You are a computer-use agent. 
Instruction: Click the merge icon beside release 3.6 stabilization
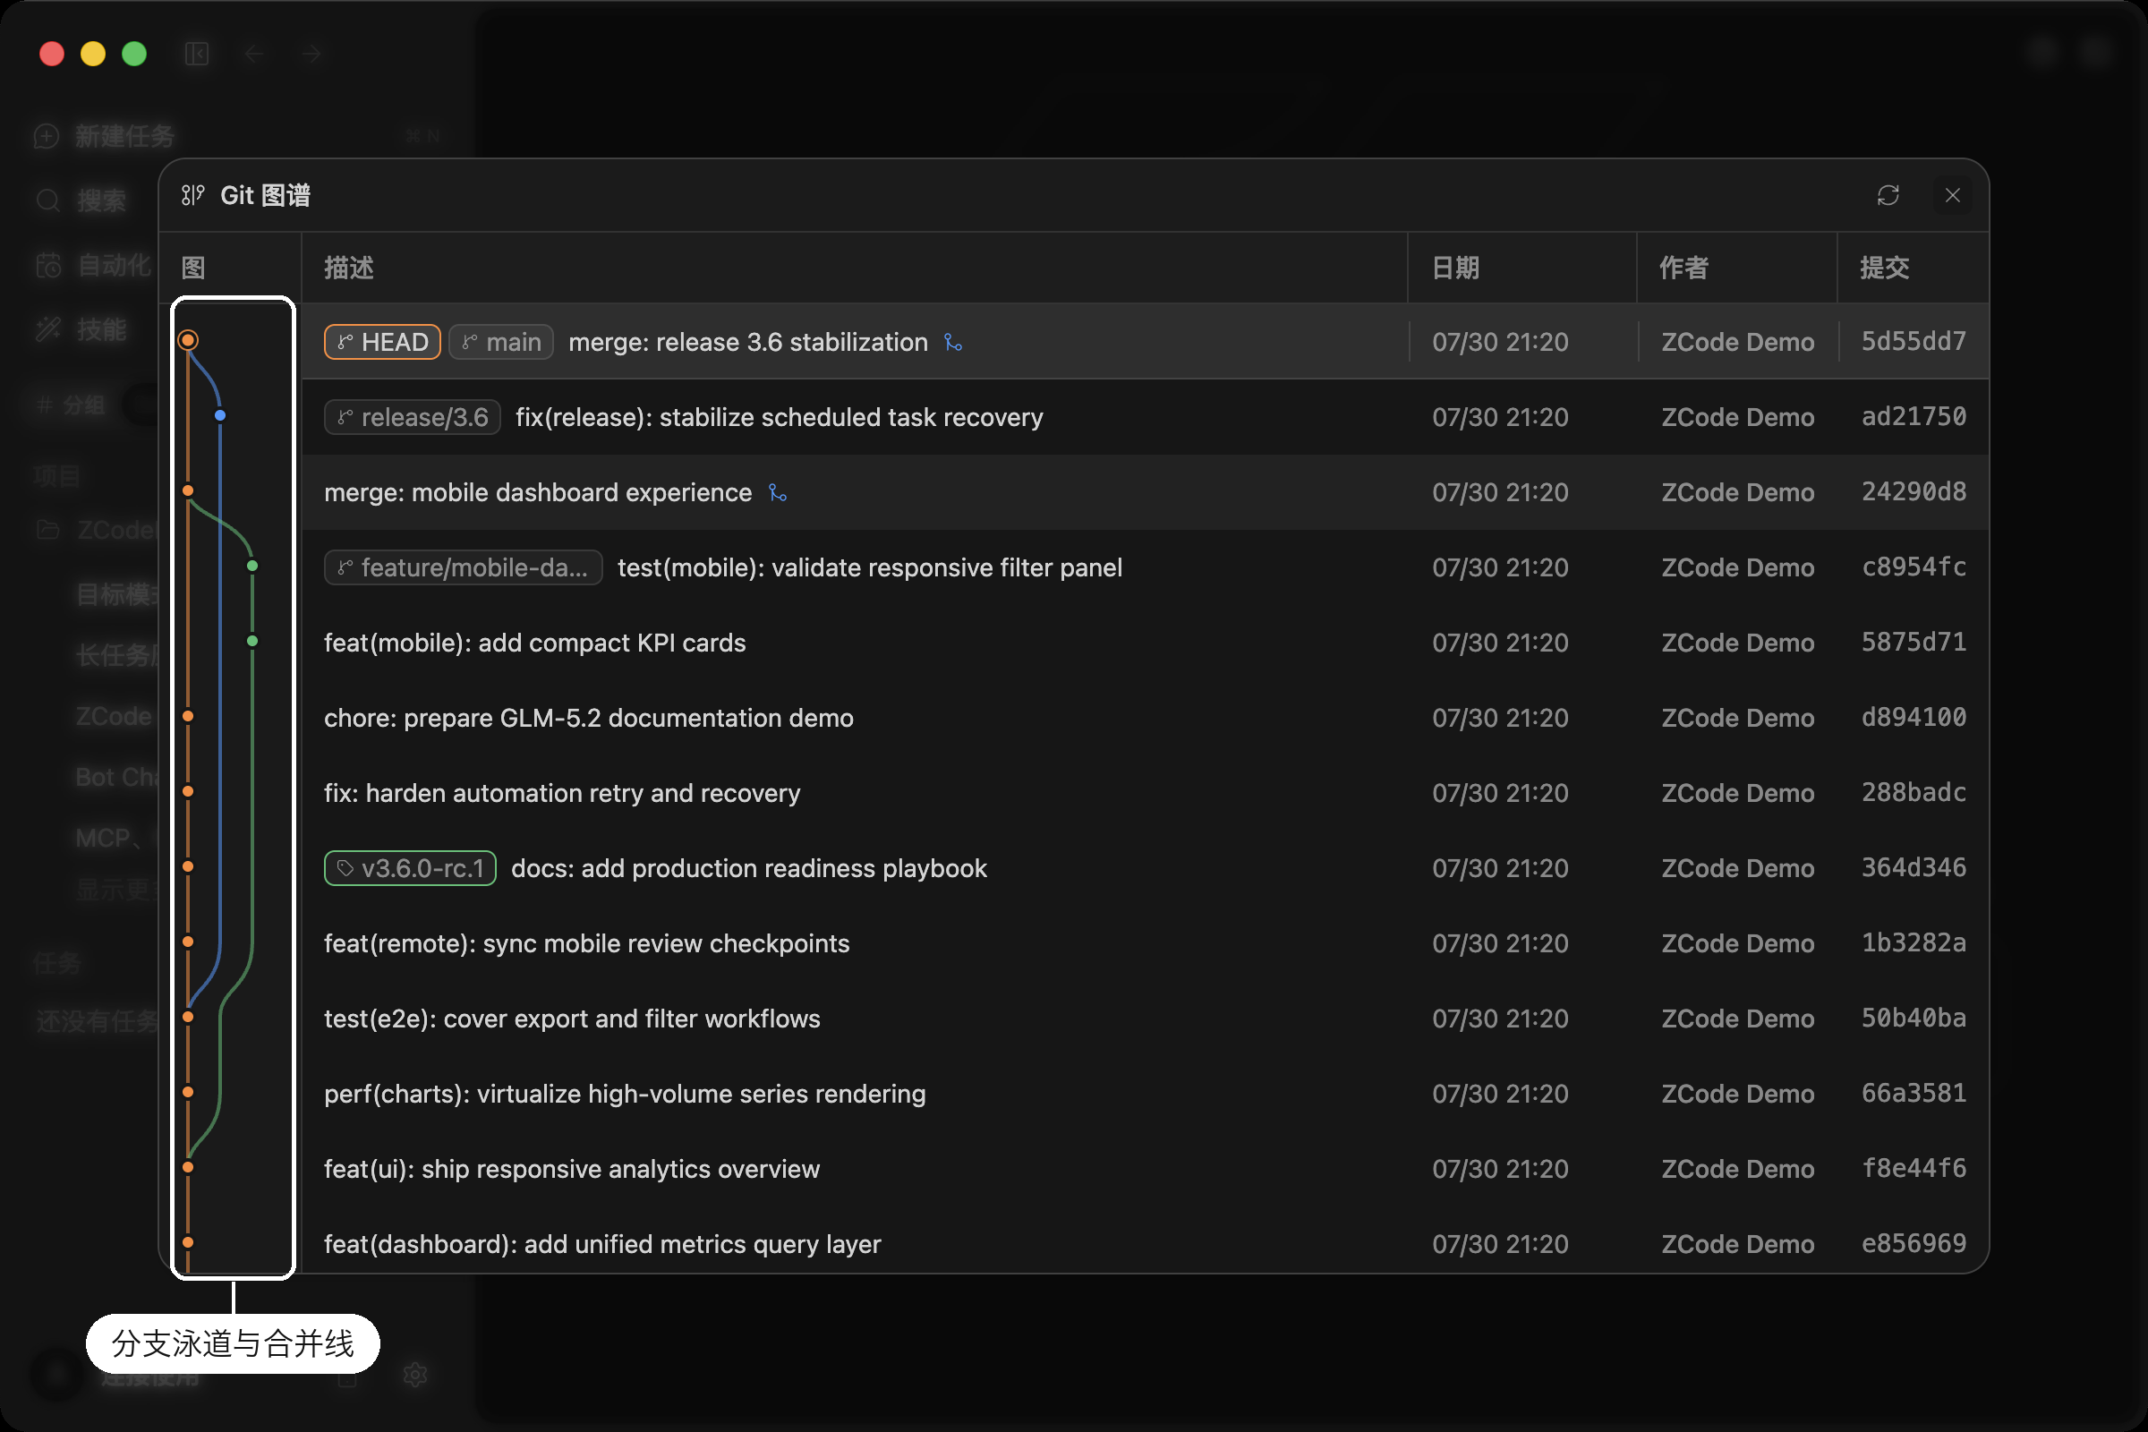953,343
